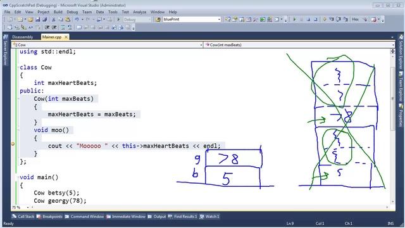Click the Step Over icon
Viewport: 405px width, 228px height.
[339, 20]
